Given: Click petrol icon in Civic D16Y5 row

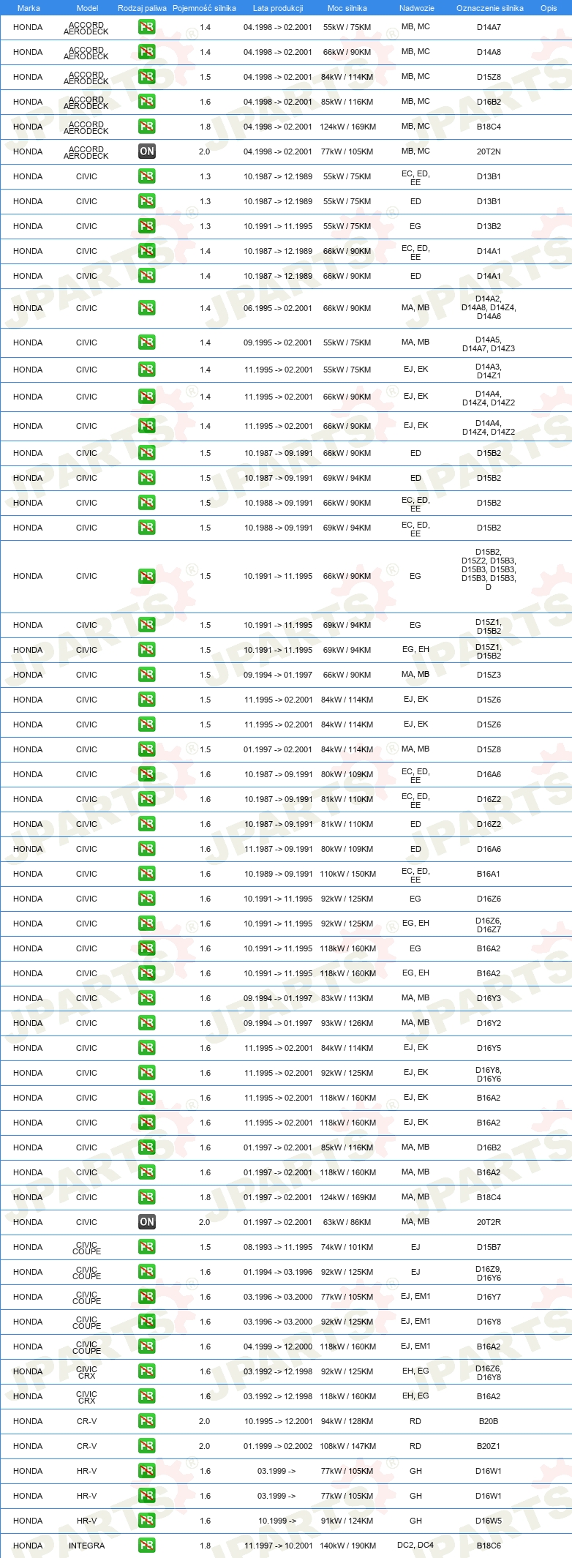Looking at the screenshot, I should click(x=146, y=1048).
